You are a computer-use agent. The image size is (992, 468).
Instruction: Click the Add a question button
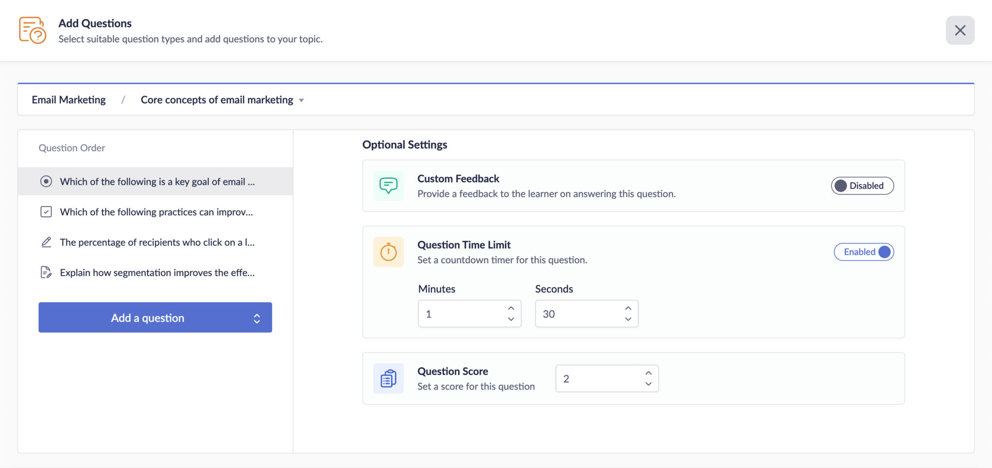point(148,318)
